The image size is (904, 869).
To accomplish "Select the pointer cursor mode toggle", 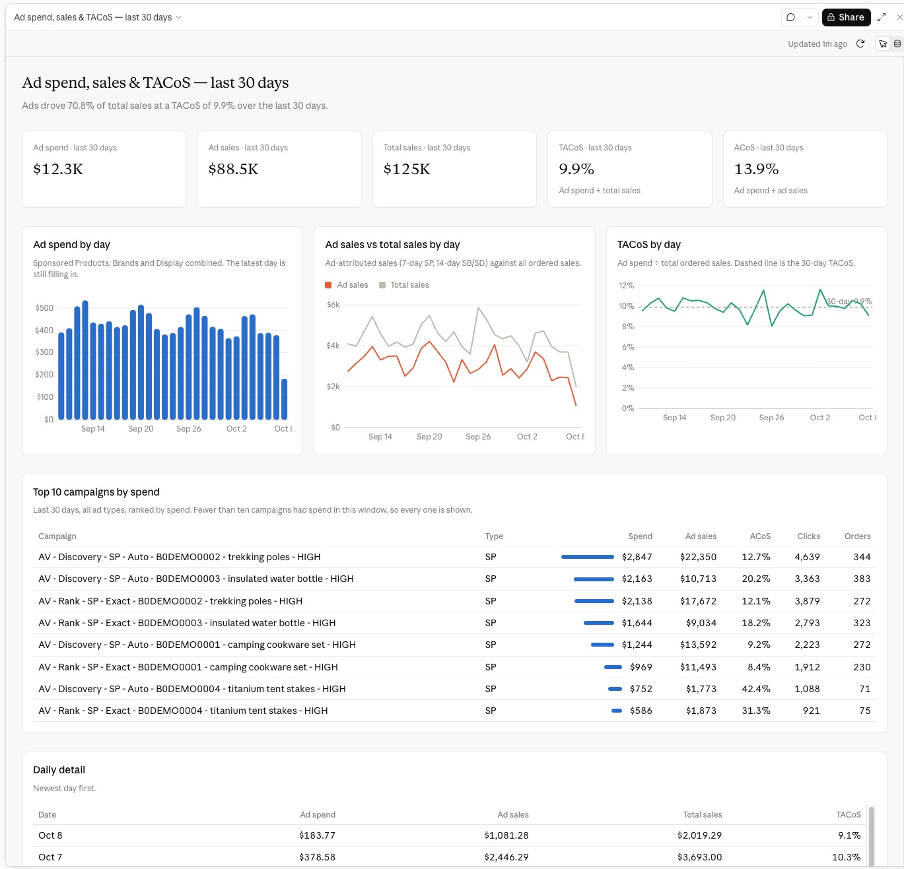I will click(x=883, y=44).
